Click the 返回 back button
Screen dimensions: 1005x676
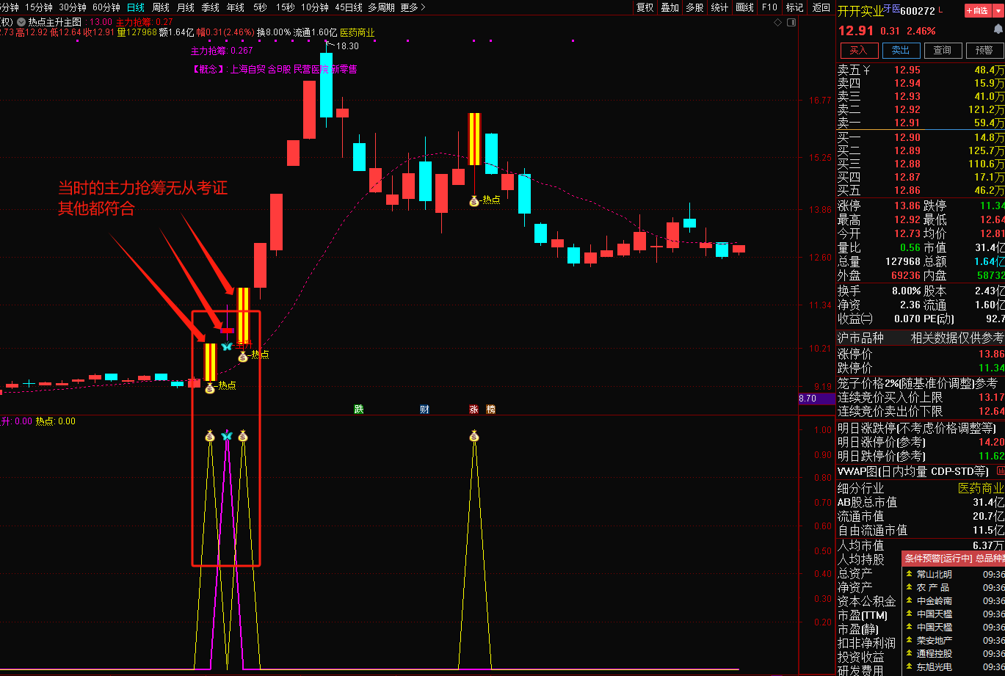821,7
